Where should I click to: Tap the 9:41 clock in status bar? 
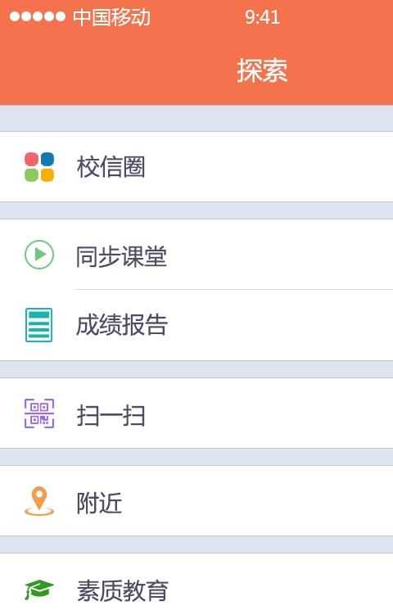click(x=263, y=17)
